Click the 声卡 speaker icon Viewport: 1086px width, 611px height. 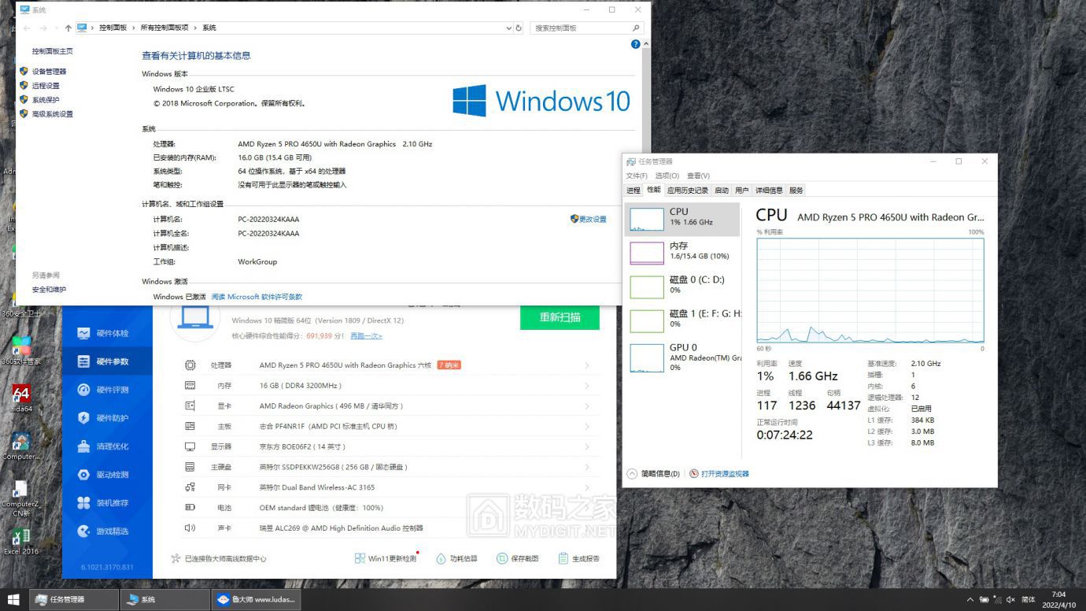click(x=190, y=528)
